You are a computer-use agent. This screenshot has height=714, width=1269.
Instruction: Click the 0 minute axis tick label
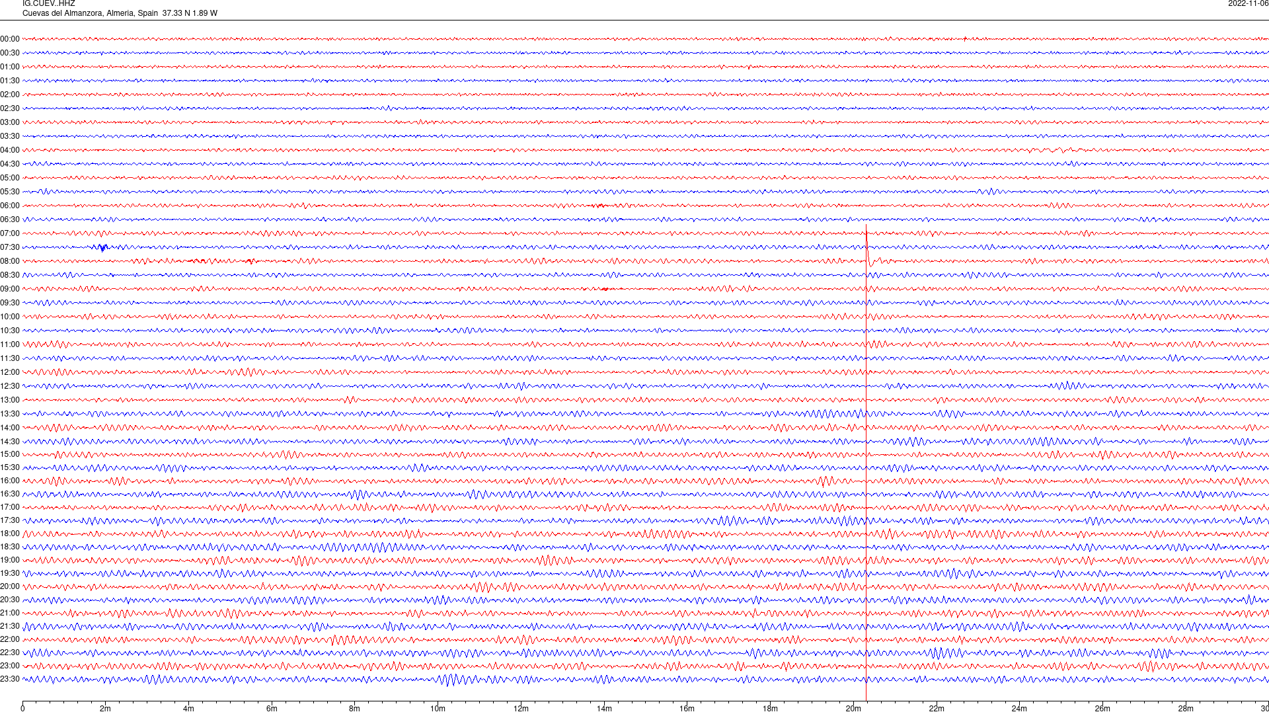(22, 709)
